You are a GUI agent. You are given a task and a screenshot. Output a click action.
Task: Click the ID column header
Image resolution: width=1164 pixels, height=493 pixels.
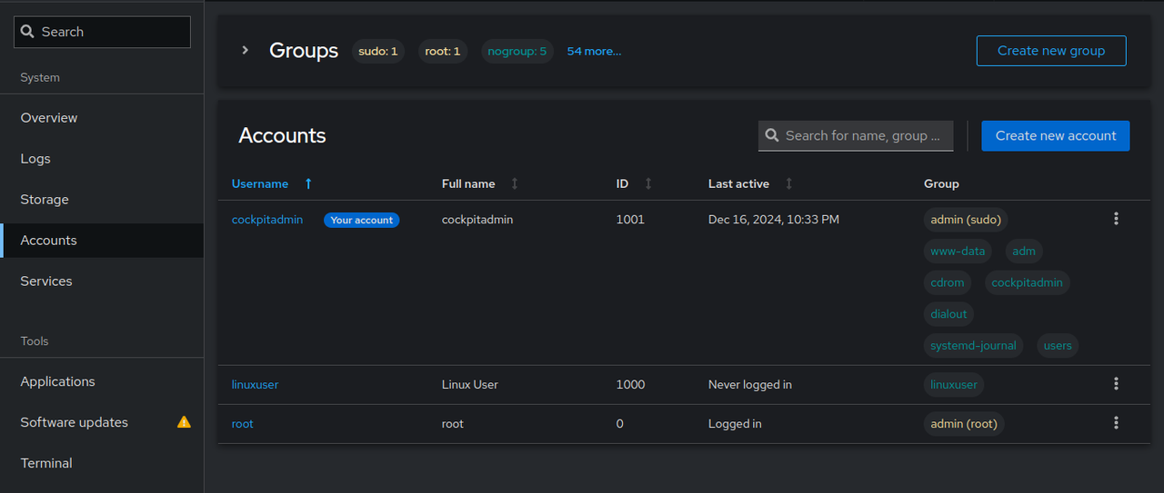tap(622, 183)
